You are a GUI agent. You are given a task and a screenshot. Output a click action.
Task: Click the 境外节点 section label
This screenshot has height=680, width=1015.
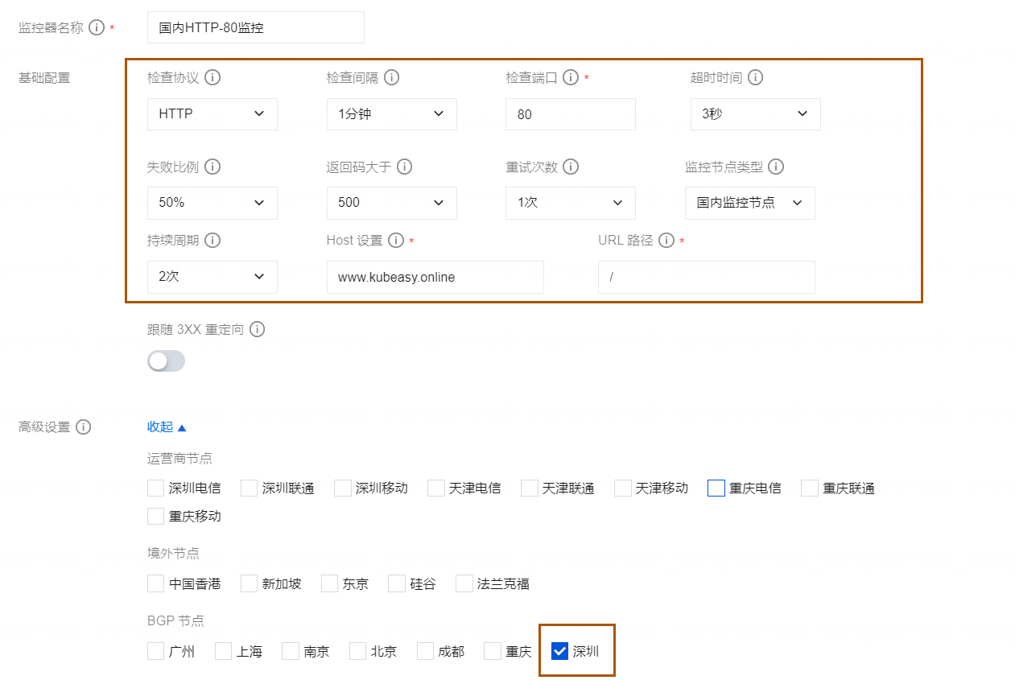pos(173,553)
